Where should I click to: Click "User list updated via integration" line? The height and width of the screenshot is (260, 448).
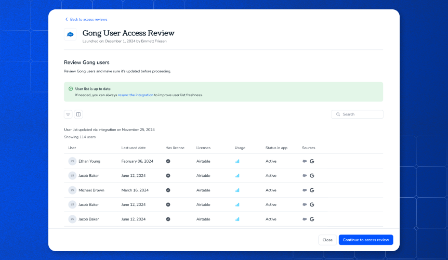tap(109, 129)
